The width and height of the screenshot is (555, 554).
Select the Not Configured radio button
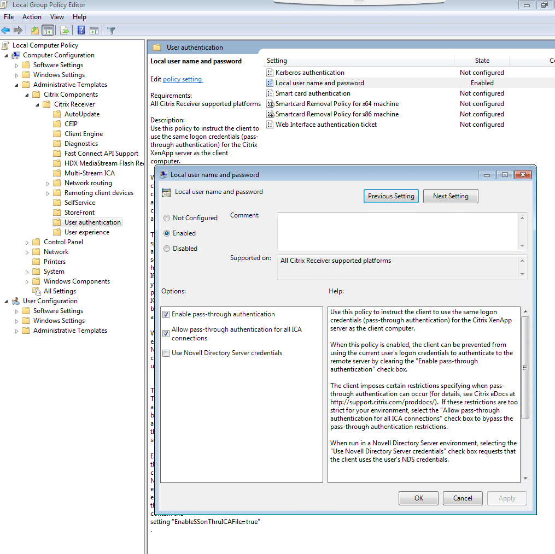tap(167, 219)
